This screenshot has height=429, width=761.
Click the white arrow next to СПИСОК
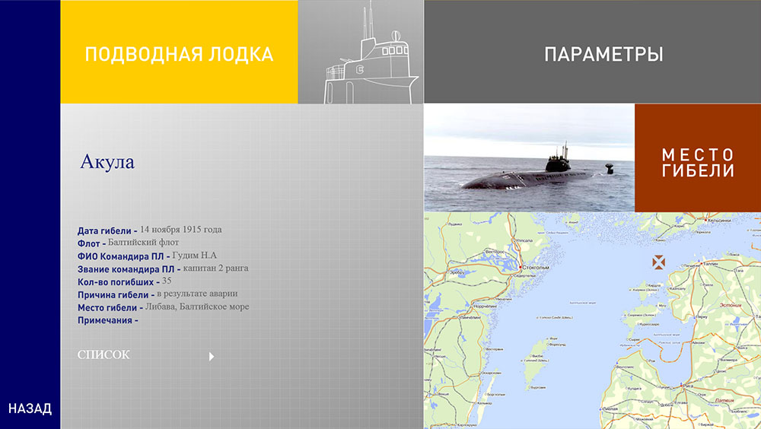tap(212, 356)
